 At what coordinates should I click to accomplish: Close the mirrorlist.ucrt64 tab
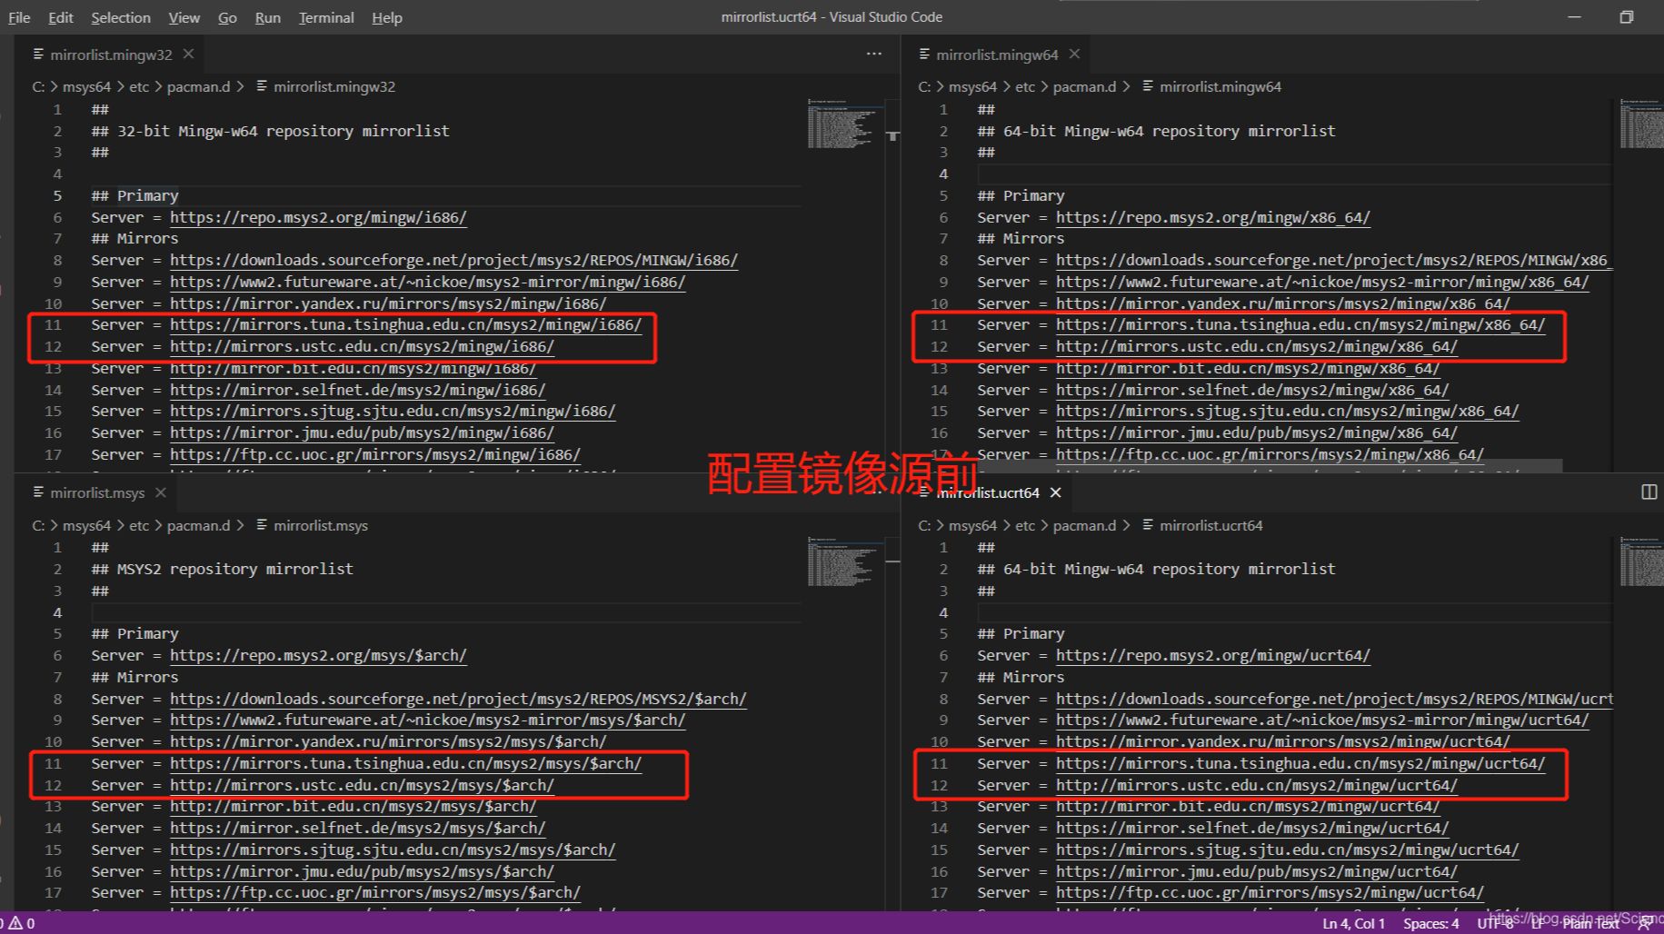click(x=1055, y=492)
